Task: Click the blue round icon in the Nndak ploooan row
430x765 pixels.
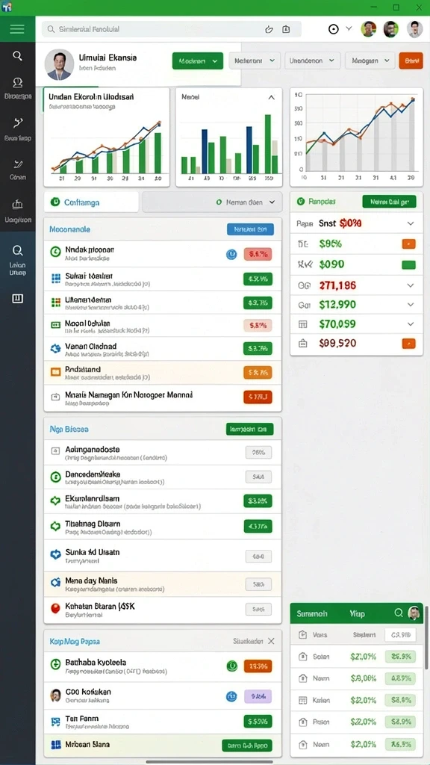Action: 231,254
